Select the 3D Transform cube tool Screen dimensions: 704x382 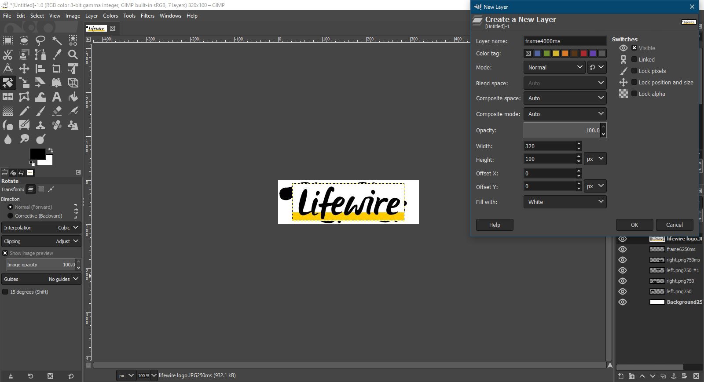pos(73,83)
